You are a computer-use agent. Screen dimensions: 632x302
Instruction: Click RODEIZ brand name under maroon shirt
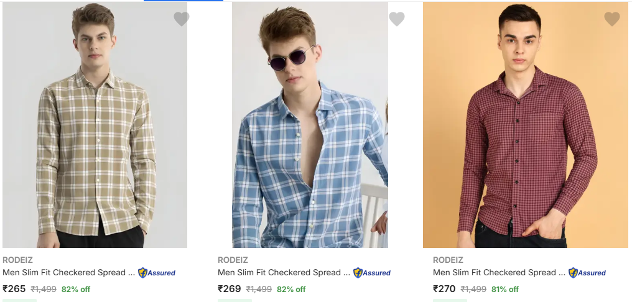pos(448,260)
